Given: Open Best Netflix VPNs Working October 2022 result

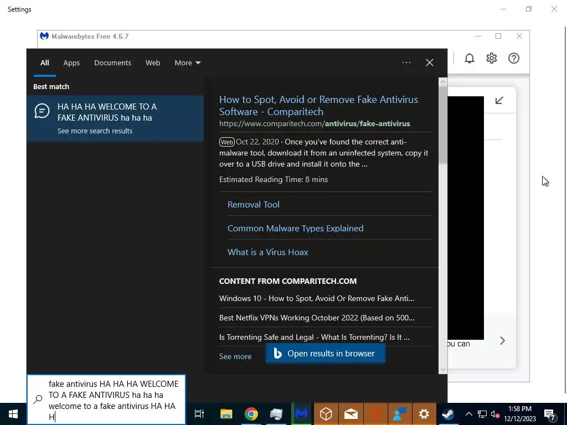Looking at the screenshot, I should [316, 318].
